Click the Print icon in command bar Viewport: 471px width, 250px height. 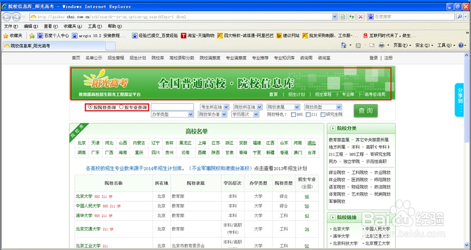[x=382, y=45]
